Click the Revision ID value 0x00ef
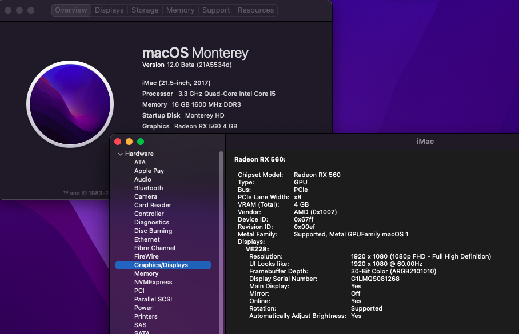This screenshot has width=519, height=334. pos(305,227)
